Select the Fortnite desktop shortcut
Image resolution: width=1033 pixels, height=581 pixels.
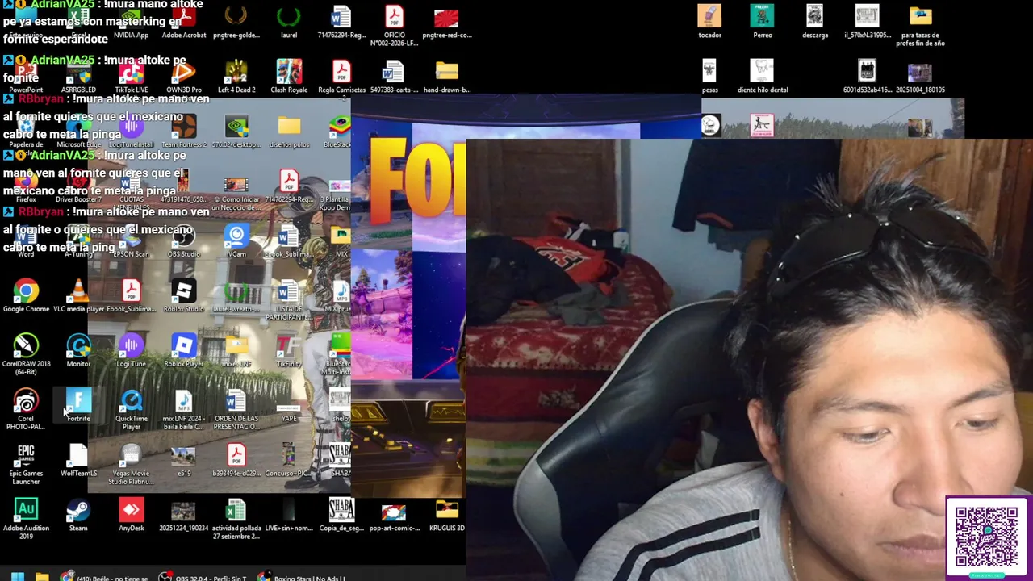click(x=78, y=406)
